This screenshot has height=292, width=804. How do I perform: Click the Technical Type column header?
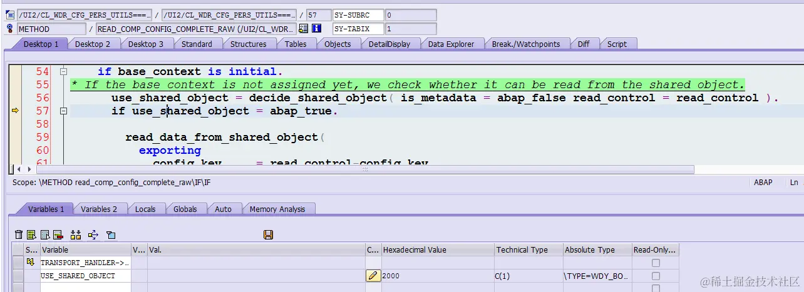[x=528, y=249]
